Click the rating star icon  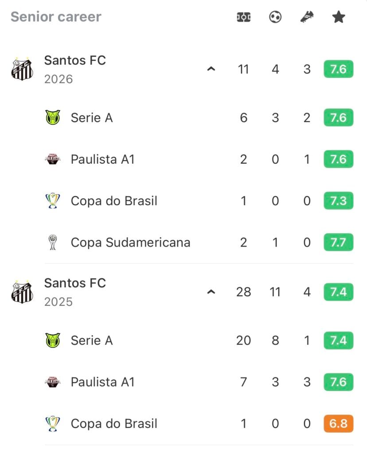tap(338, 17)
